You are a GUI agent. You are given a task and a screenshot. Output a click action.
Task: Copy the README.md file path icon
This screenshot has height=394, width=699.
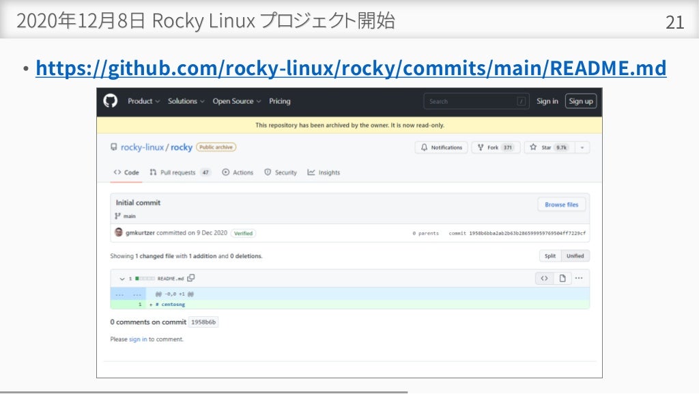(191, 278)
